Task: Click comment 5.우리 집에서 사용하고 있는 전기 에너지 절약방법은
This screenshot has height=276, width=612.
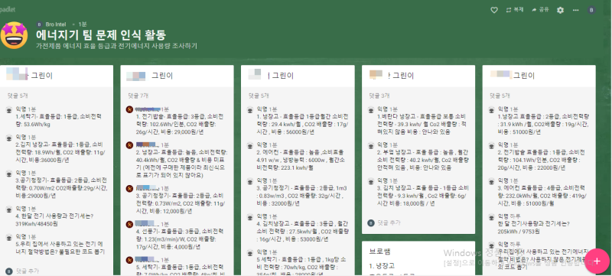Action: [60, 248]
